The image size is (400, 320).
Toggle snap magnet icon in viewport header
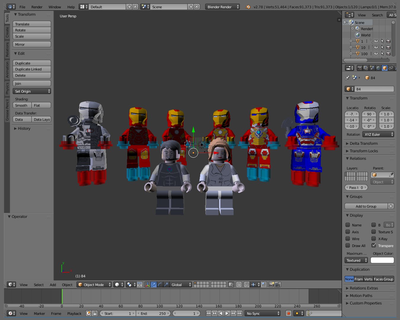(247, 284)
